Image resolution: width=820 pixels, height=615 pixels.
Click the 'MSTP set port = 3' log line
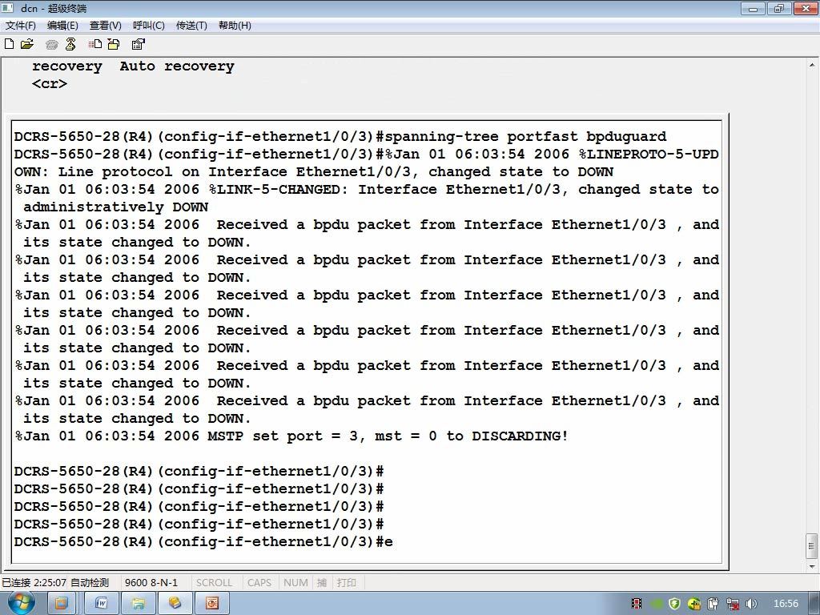click(291, 436)
